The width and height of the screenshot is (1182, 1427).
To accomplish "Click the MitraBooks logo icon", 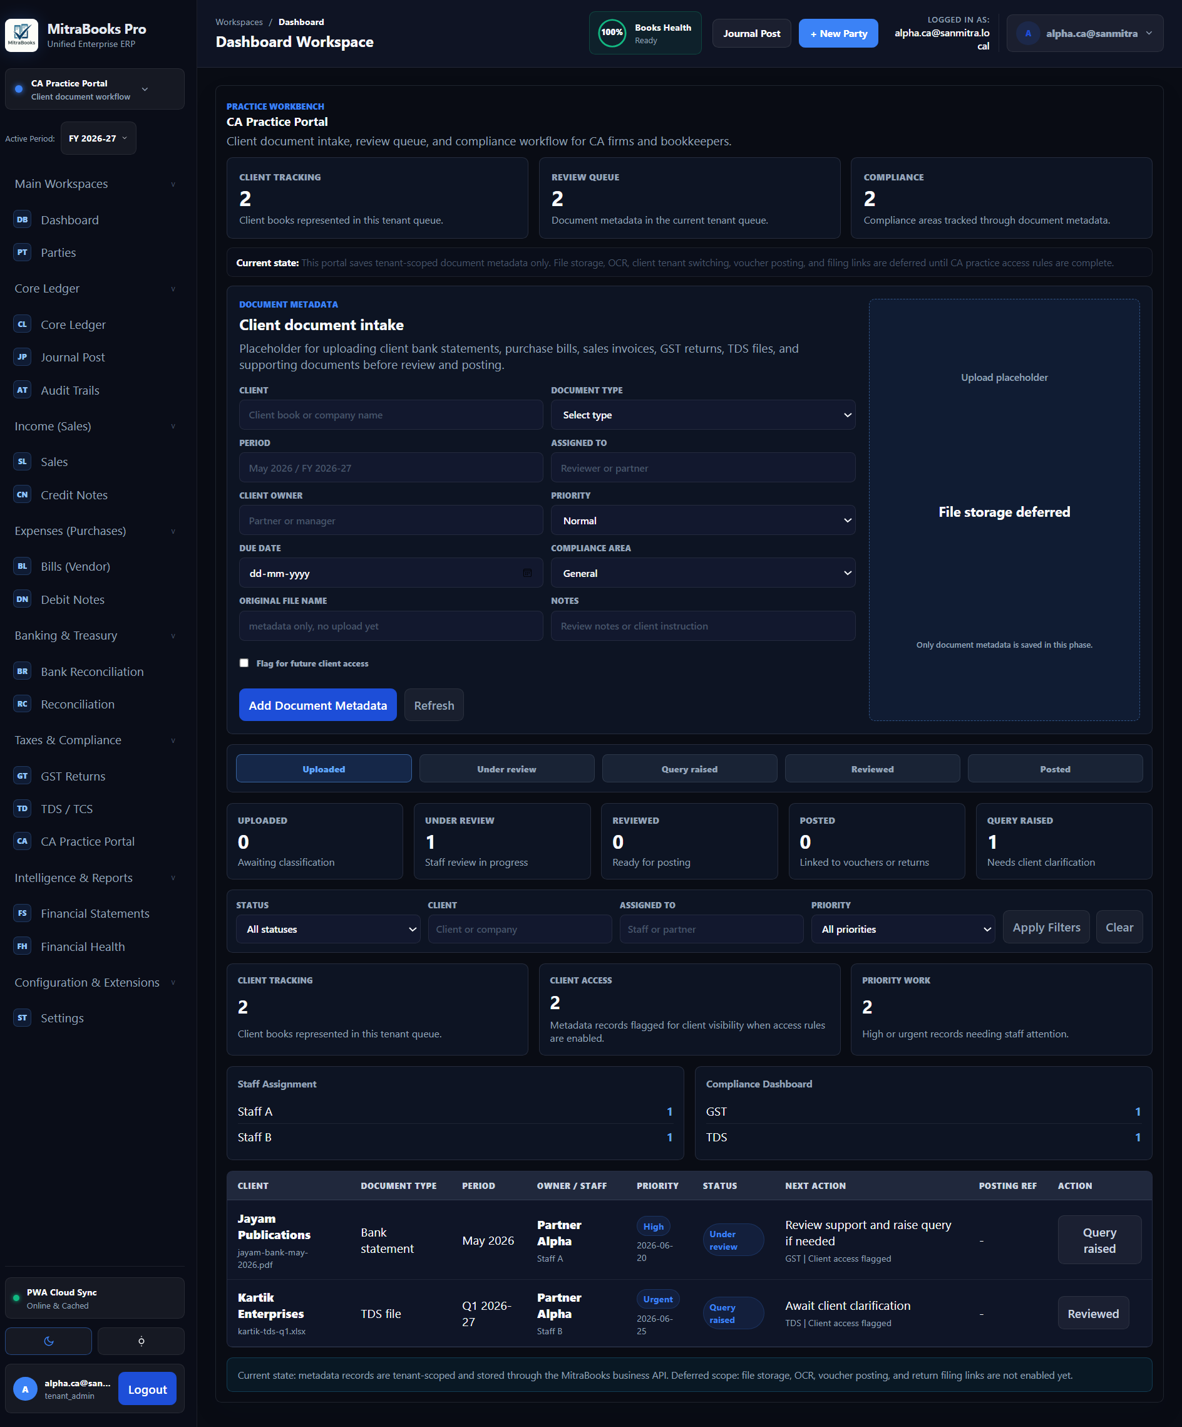I will pos(22,35).
